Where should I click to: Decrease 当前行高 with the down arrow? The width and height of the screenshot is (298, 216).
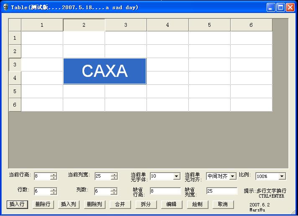[x=54, y=178]
